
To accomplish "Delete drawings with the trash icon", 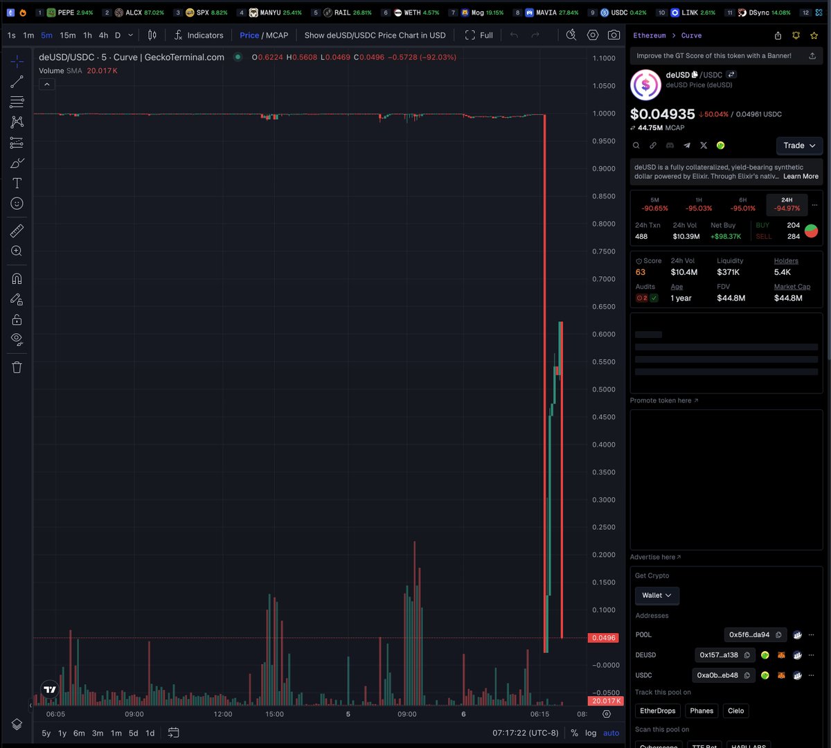I will [17, 367].
